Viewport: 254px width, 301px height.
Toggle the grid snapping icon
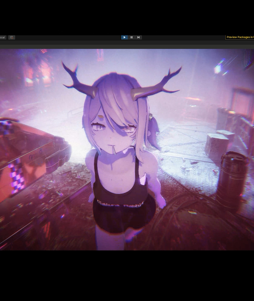12,37
